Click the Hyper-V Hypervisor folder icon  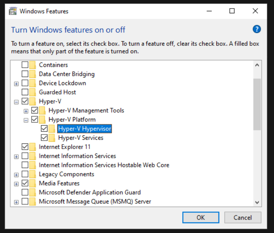point(52,129)
